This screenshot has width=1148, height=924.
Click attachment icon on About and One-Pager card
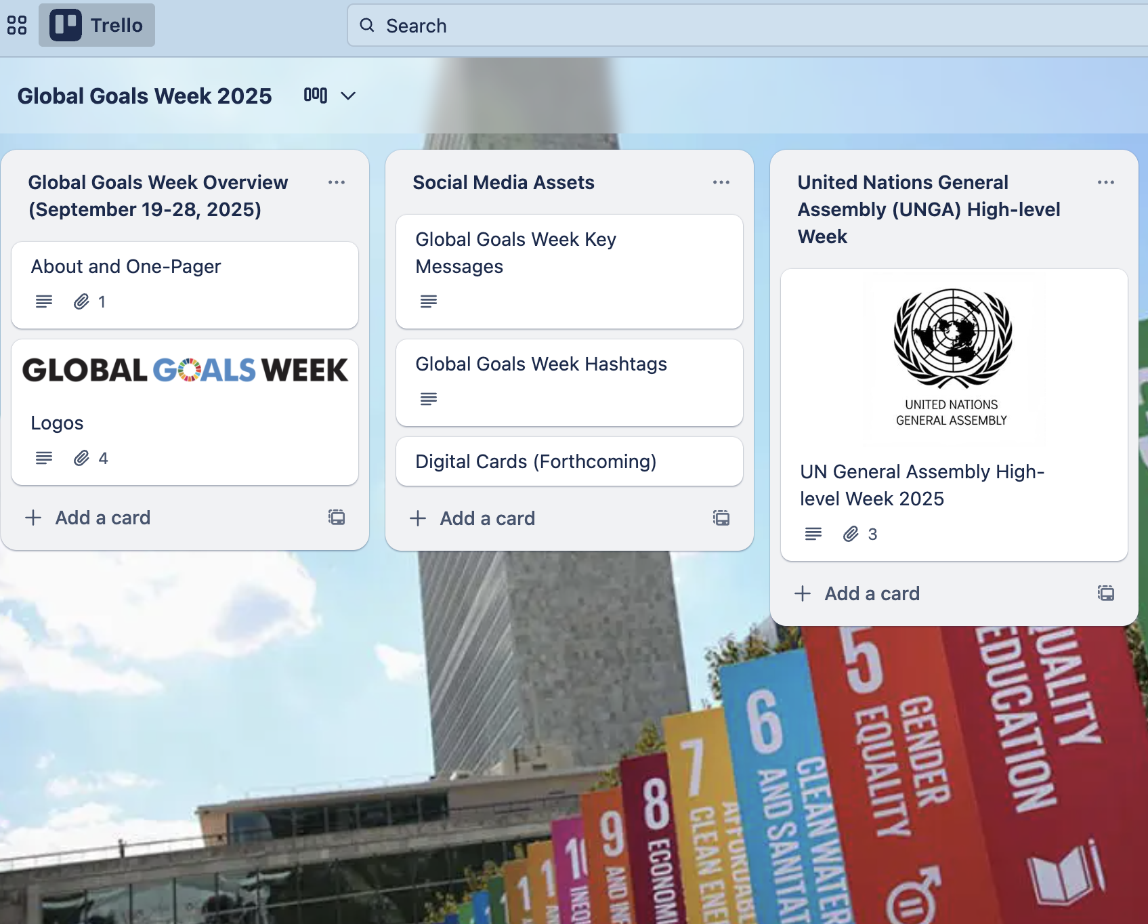tap(81, 301)
